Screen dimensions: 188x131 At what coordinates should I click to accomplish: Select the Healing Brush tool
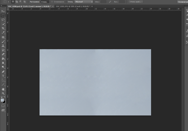pos(3,37)
